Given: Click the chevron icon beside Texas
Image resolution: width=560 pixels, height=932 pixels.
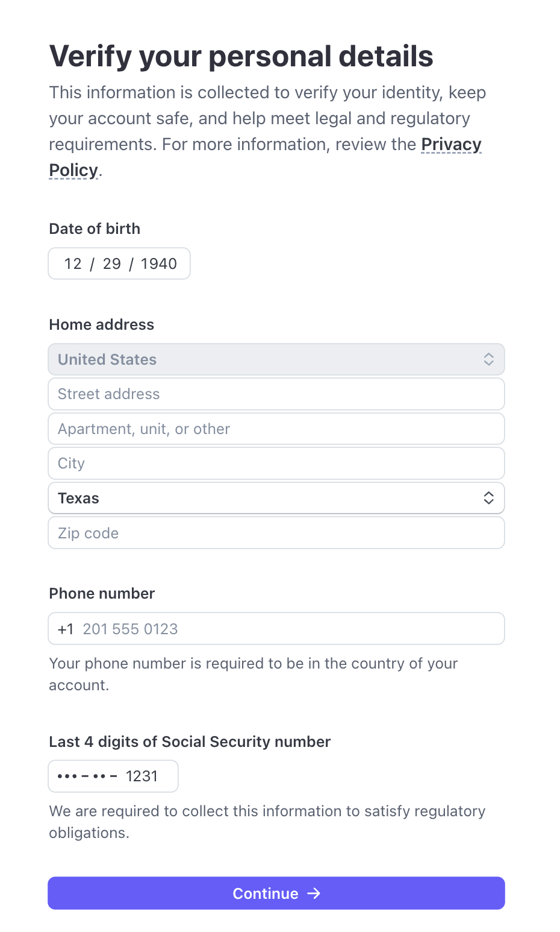Looking at the screenshot, I should (489, 498).
